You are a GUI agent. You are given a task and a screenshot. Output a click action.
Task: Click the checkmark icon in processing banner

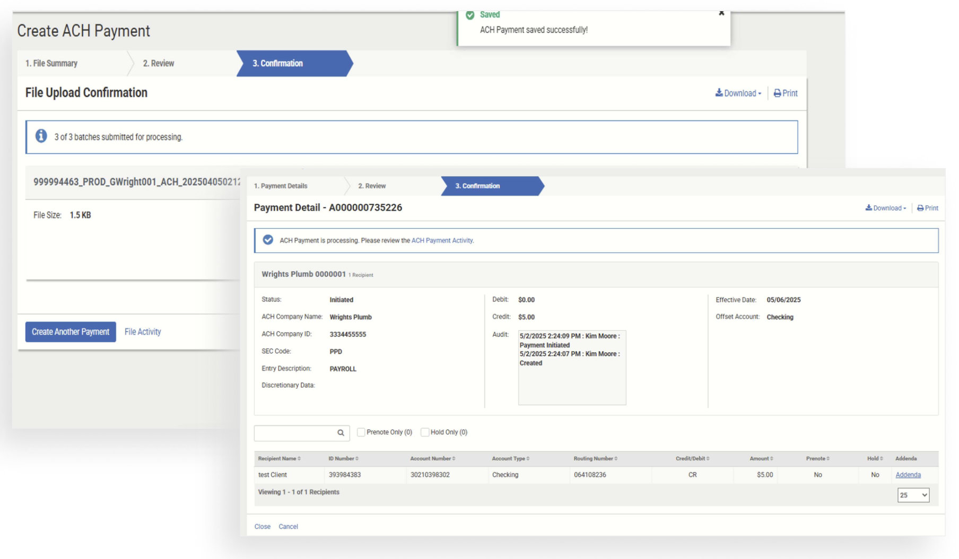(x=268, y=240)
